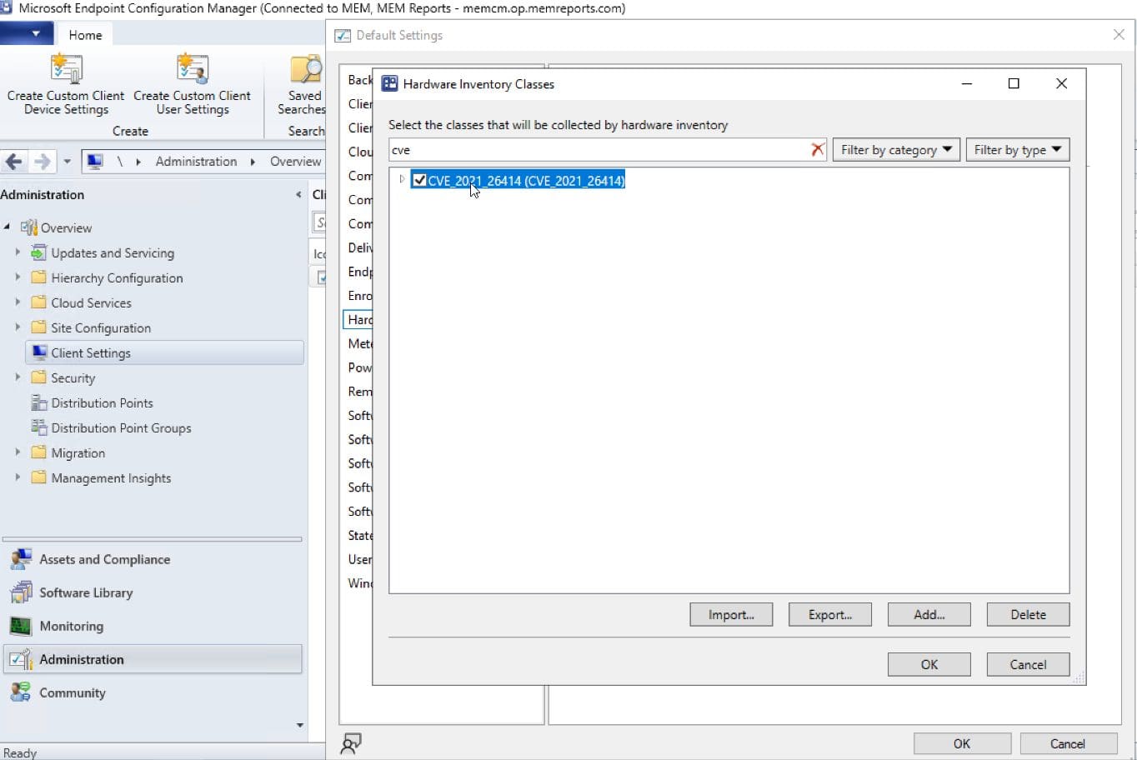Clear the cve search with red X

[817, 150]
